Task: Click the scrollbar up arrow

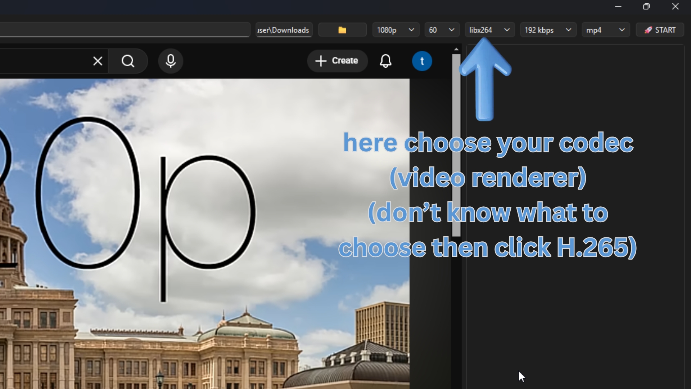Action: [456, 49]
